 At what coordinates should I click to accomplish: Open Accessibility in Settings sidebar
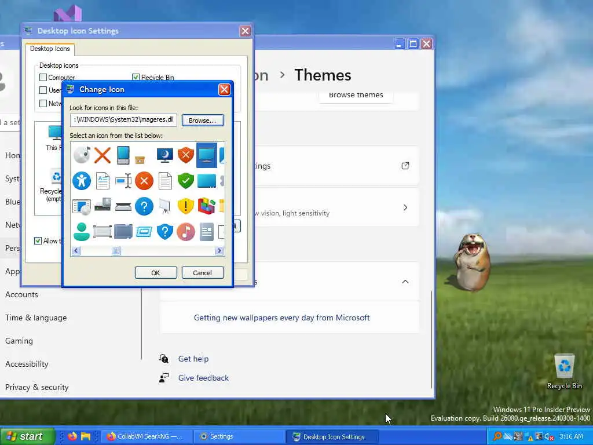coord(27,364)
